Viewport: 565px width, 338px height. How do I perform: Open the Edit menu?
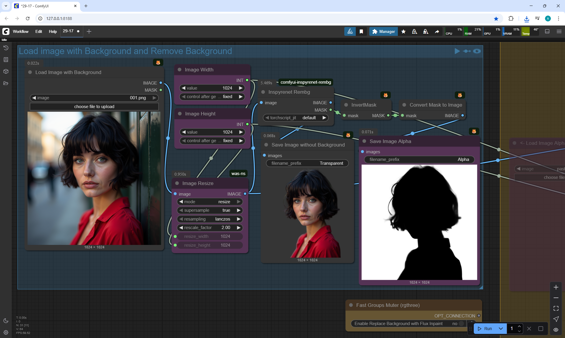[x=39, y=31]
